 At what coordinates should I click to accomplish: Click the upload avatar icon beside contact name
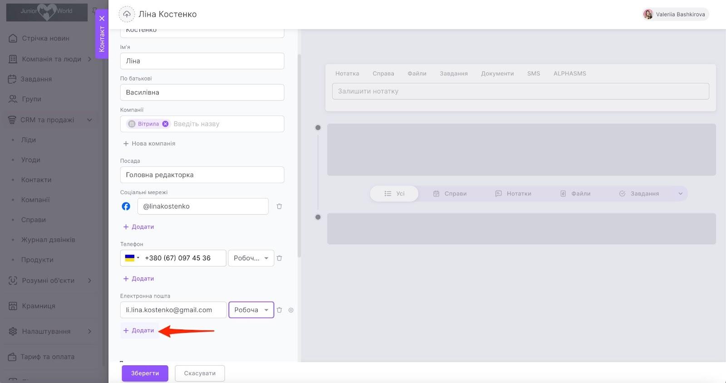[127, 15]
